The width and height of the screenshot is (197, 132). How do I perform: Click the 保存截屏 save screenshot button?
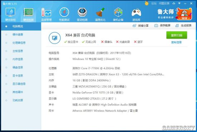click(x=162, y=25)
